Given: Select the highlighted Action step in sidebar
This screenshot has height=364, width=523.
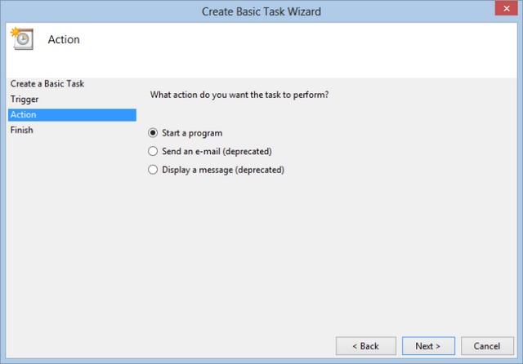Looking at the screenshot, I should (x=72, y=114).
